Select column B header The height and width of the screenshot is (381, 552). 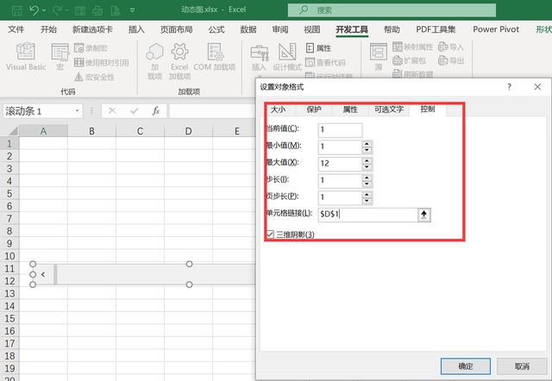[x=91, y=131]
